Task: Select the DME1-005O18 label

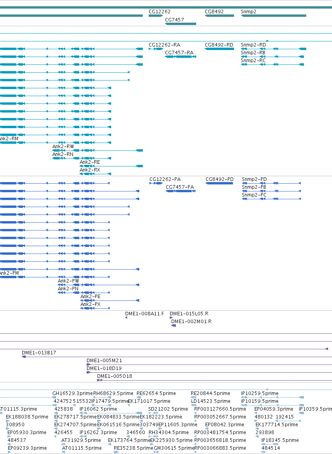Action: pos(115,376)
